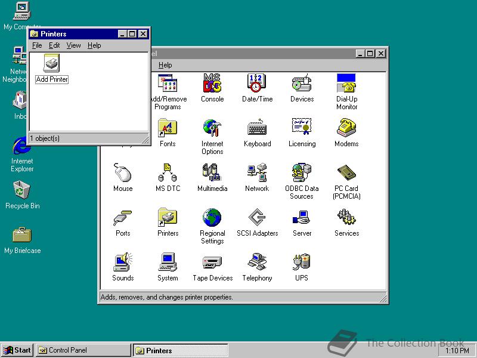Screen dimensions: 477x358
Task: Click the Printers window title bar
Action: point(89,34)
